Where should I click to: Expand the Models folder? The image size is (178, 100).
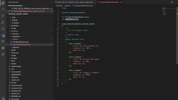[15, 20]
